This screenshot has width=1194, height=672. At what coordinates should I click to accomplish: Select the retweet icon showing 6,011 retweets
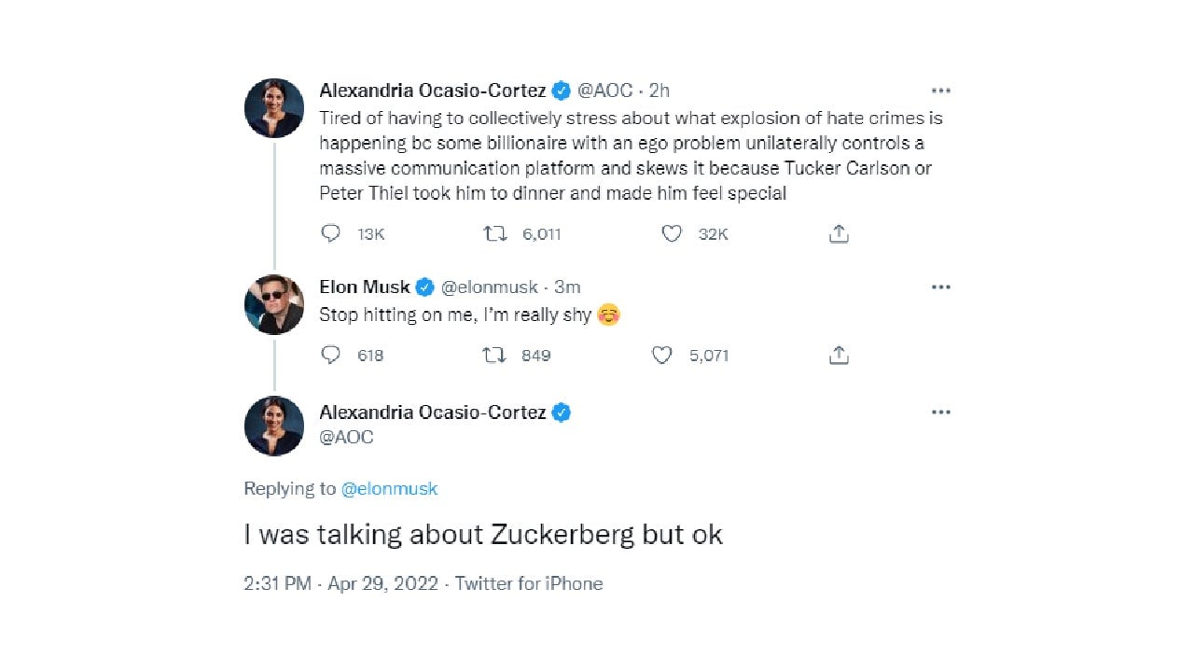495,234
